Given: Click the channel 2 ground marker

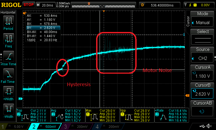Looking at the screenshot, I should click(x=21, y=99).
